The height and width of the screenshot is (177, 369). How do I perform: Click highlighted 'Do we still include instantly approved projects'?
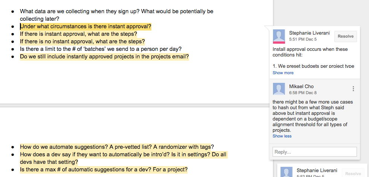104,57
